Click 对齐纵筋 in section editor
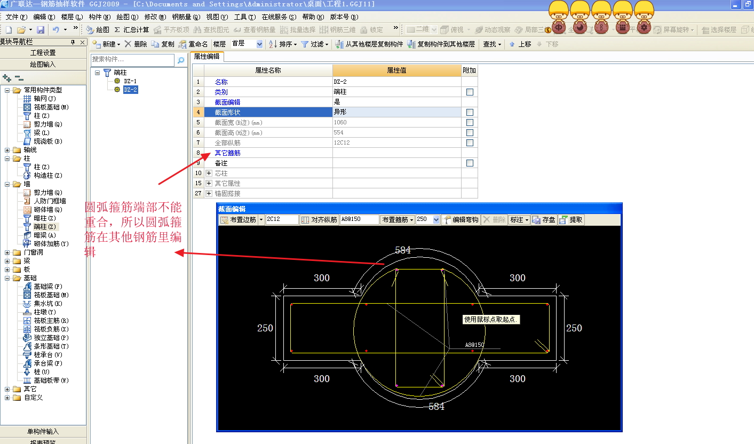Viewport: 754px width, 444px height. point(319,219)
